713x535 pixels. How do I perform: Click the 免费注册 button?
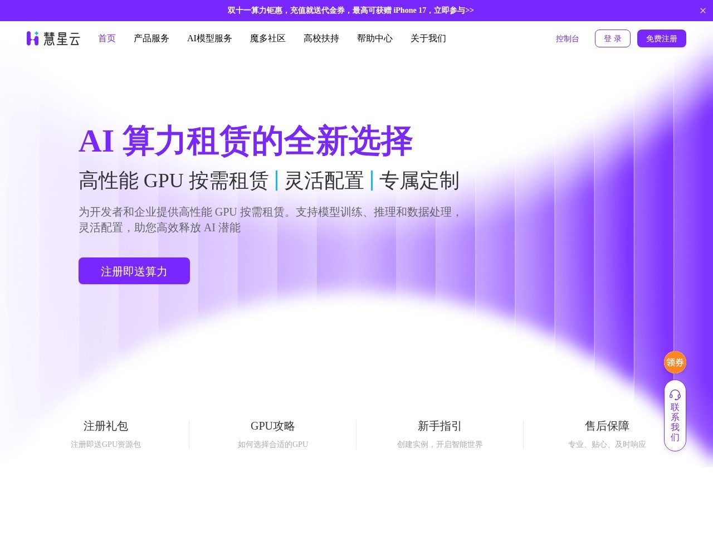coord(661,38)
